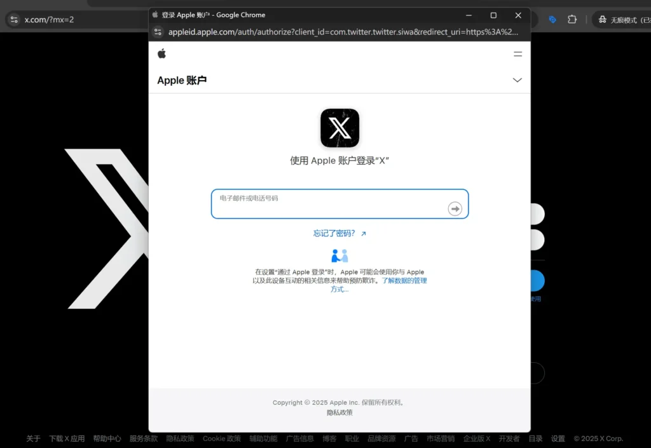The image size is (651, 448).
Task: Click the x.com/?mx=2 address in the main window
Action: tap(49, 20)
